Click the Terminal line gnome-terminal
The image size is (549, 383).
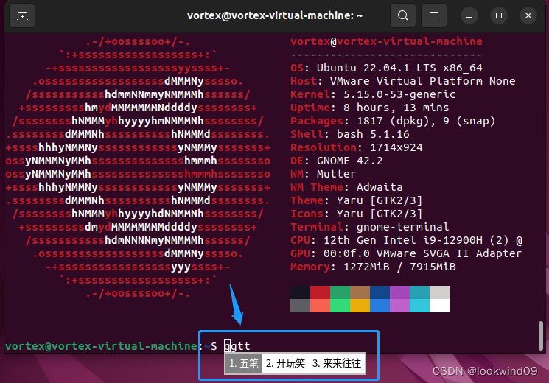(x=369, y=227)
